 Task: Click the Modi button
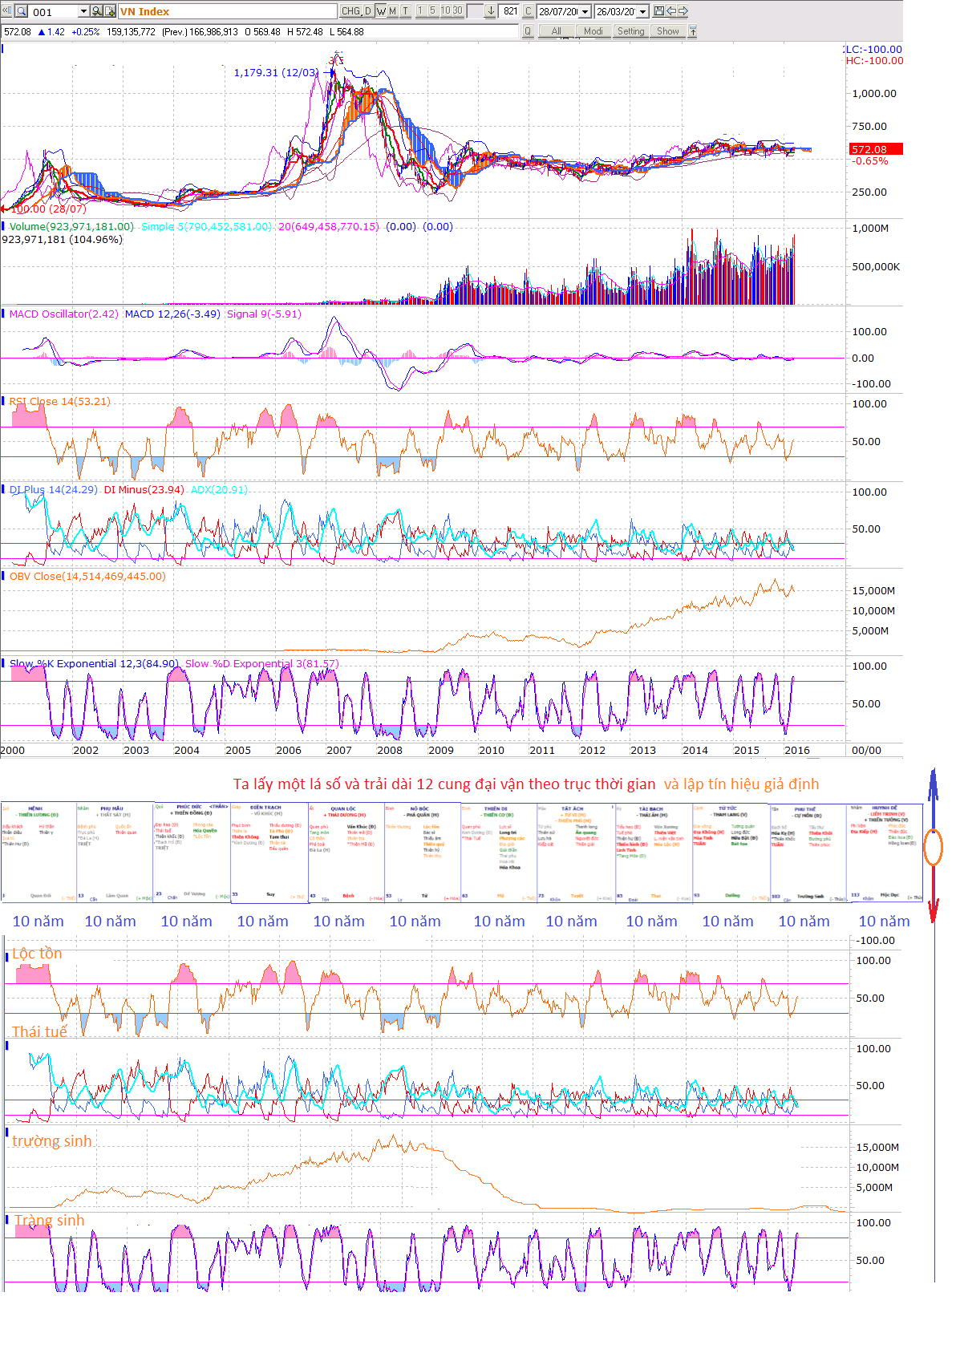pyautogui.click(x=593, y=31)
